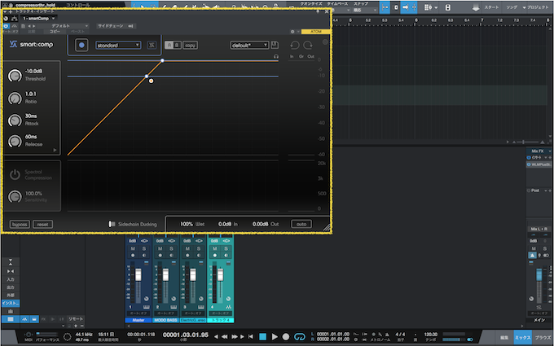Click the record button in transport
Viewport: 554px width, 346px height.
pos(286,337)
